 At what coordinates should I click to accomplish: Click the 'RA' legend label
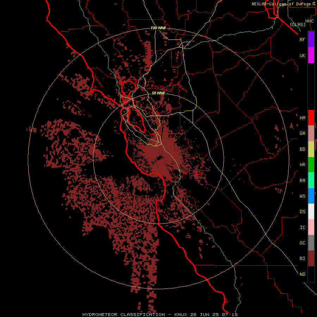coord(302,181)
